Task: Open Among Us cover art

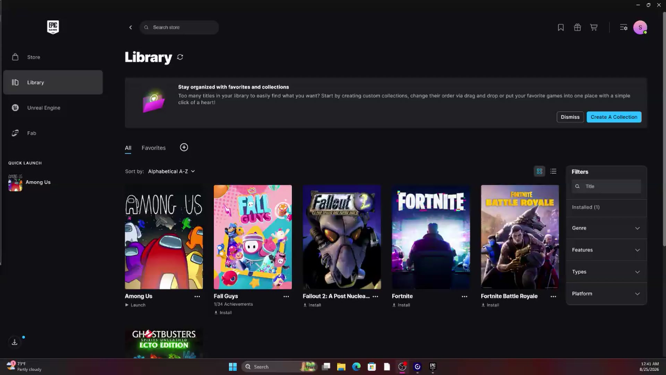Action: [x=164, y=237]
